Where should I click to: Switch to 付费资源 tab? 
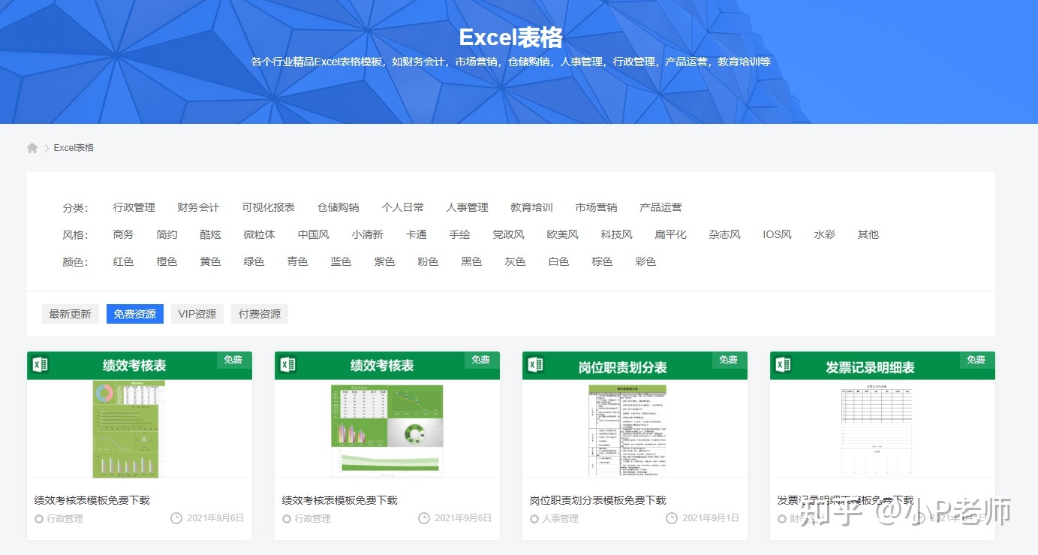(x=260, y=314)
